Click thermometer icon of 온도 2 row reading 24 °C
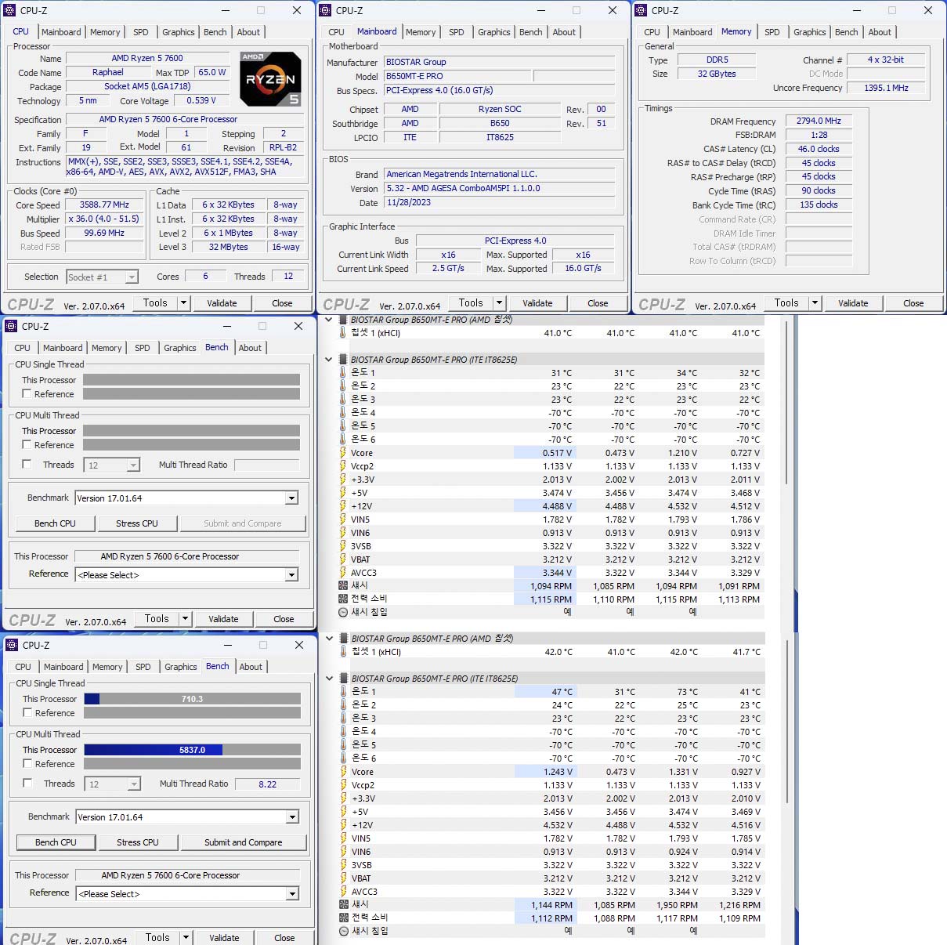 [x=343, y=704]
